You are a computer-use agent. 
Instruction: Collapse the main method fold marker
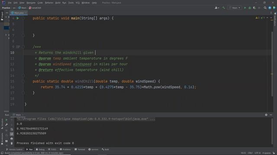pos(23,18)
